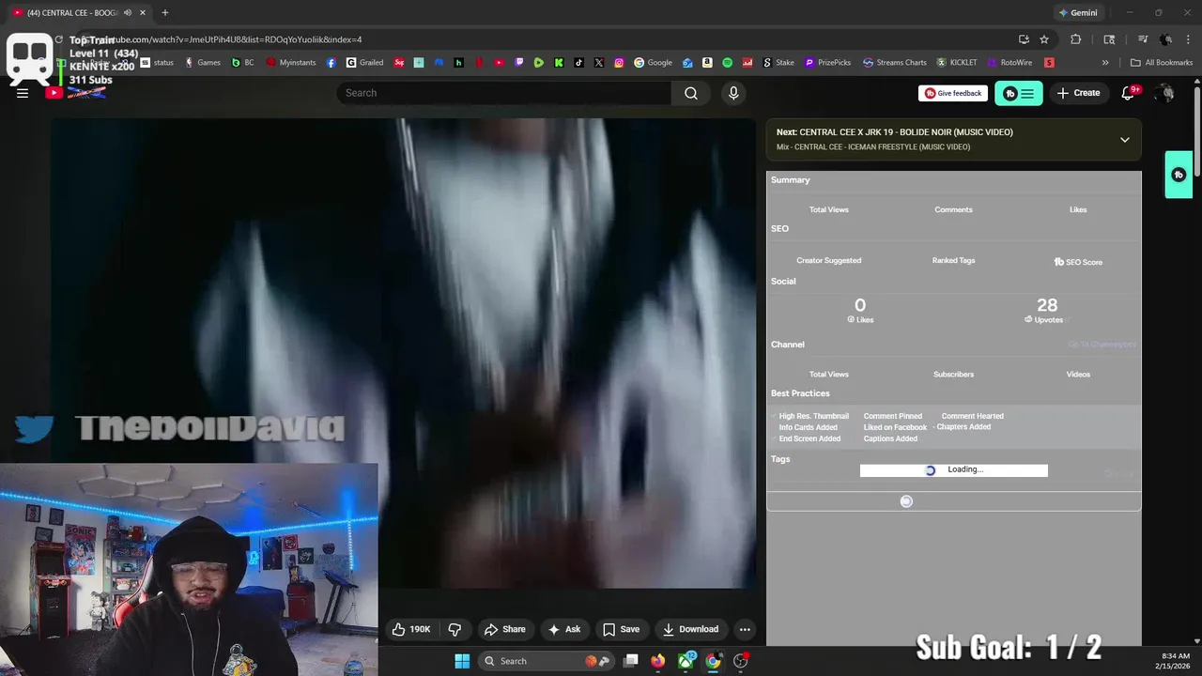Open the Instagram bookmark icon
The height and width of the screenshot is (676, 1202).
(619, 63)
